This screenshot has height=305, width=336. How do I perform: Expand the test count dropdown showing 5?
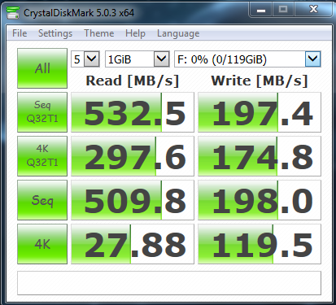[85, 59]
